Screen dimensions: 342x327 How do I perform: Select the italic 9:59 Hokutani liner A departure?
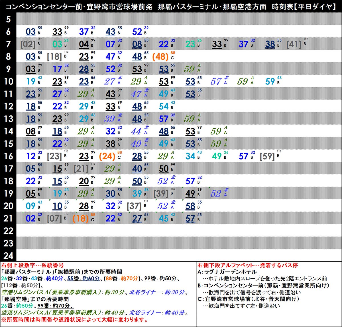[x=190, y=69]
